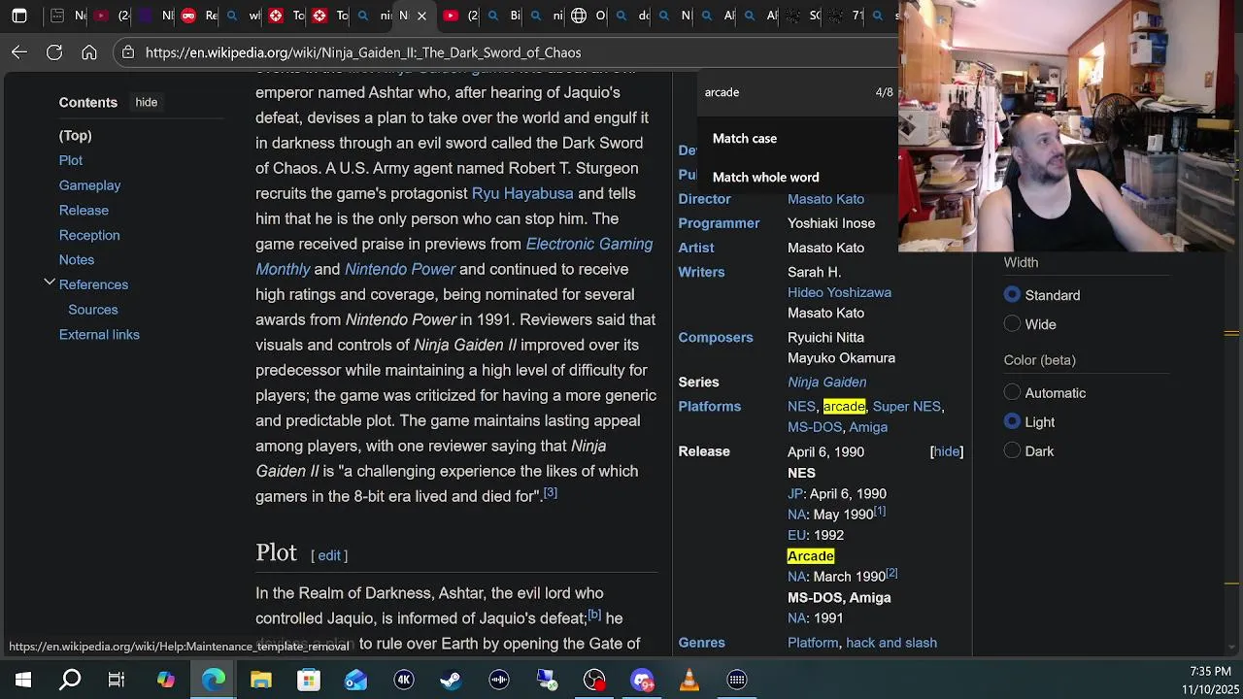
Task: Switch to the first YouTube tab
Action: [110, 16]
